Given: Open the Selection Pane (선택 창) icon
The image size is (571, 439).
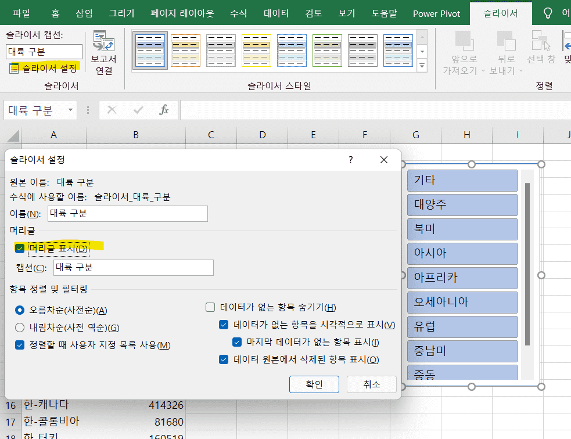Looking at the screenshot, I should pos(541,41).
